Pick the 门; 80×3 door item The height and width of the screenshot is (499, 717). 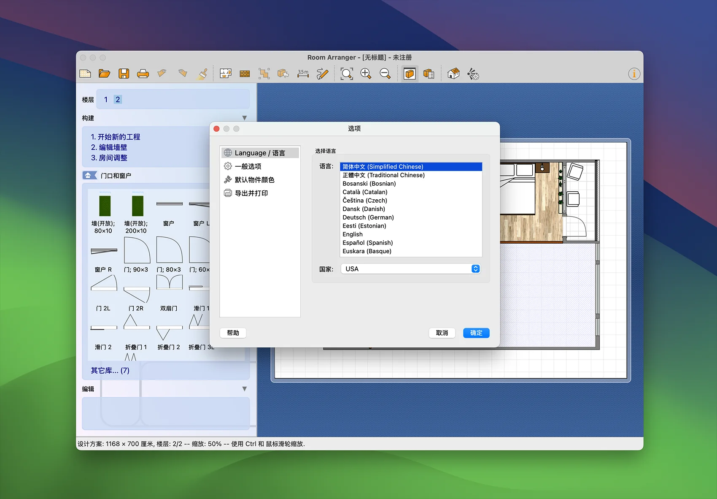click(169, 255)
